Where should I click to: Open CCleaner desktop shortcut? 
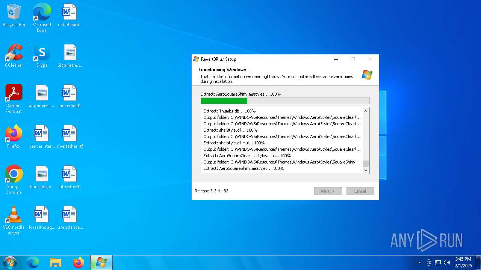[x=14, y=56]
